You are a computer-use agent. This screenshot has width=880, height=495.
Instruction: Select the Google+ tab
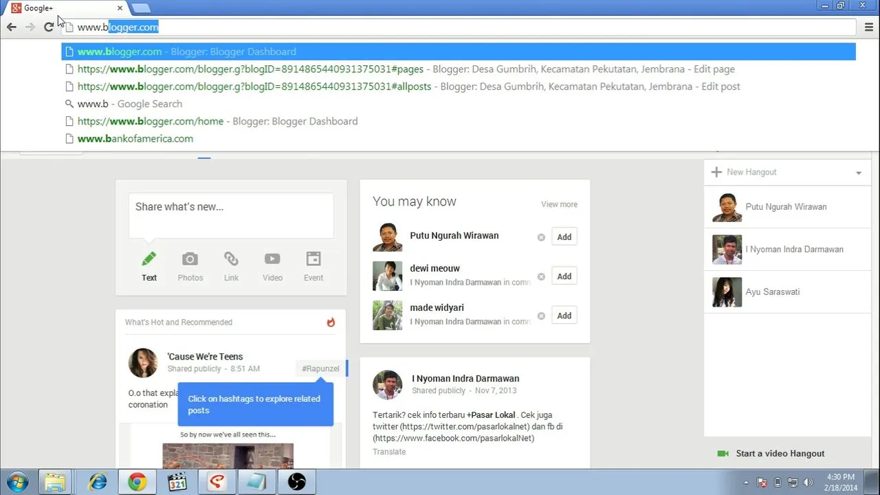click(67, 8)
